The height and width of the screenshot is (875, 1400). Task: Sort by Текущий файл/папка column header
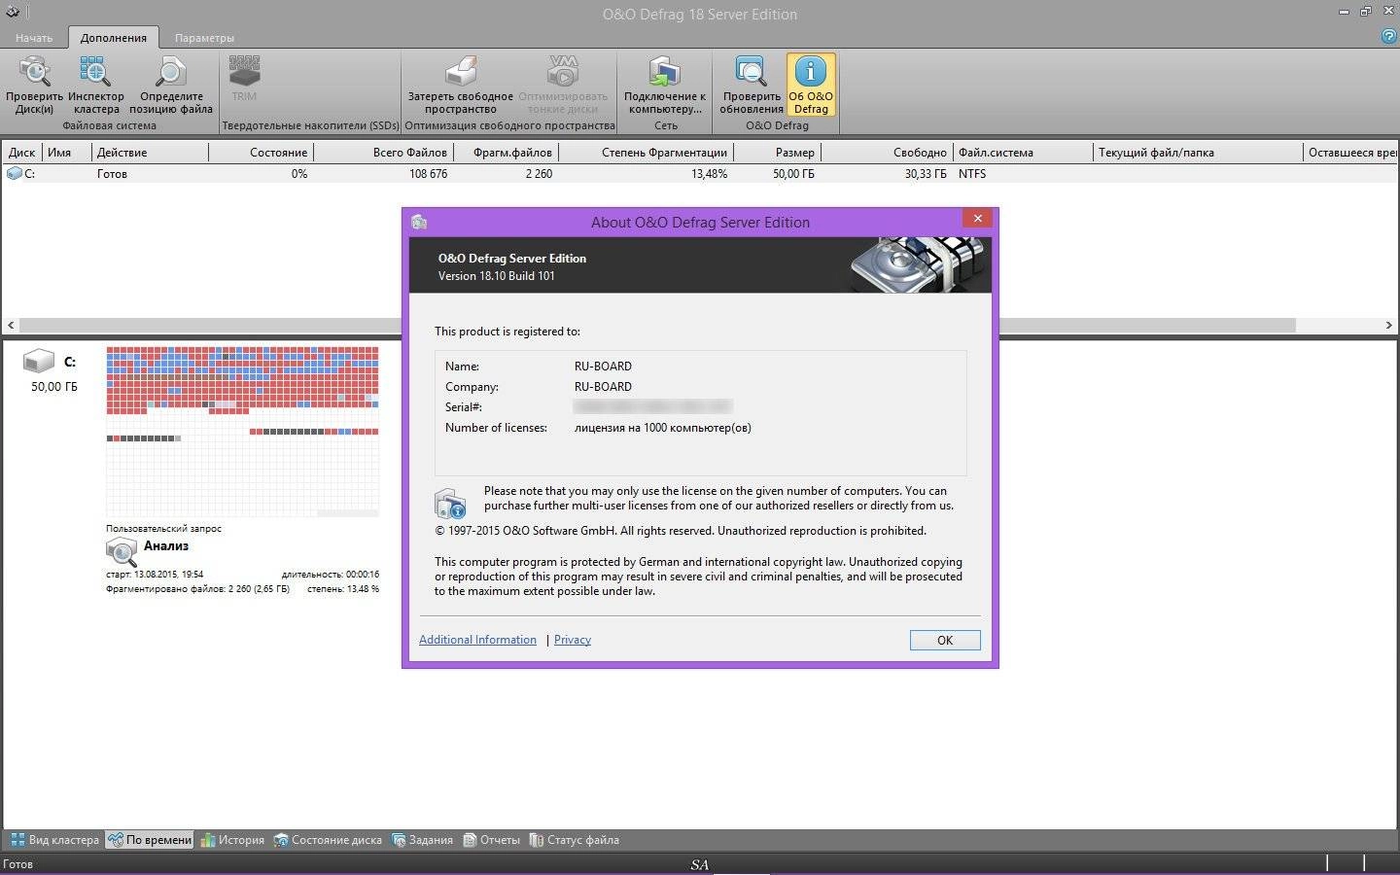pyautogui.click(x=1198, y=153)
